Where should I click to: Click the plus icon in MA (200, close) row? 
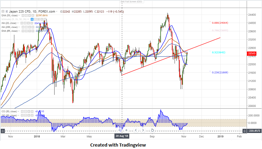30,27
